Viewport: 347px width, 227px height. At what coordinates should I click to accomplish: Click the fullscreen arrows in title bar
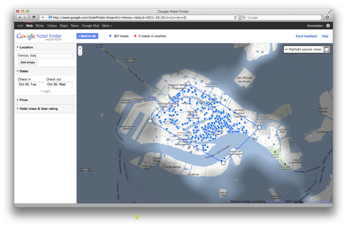coord(330,12)
